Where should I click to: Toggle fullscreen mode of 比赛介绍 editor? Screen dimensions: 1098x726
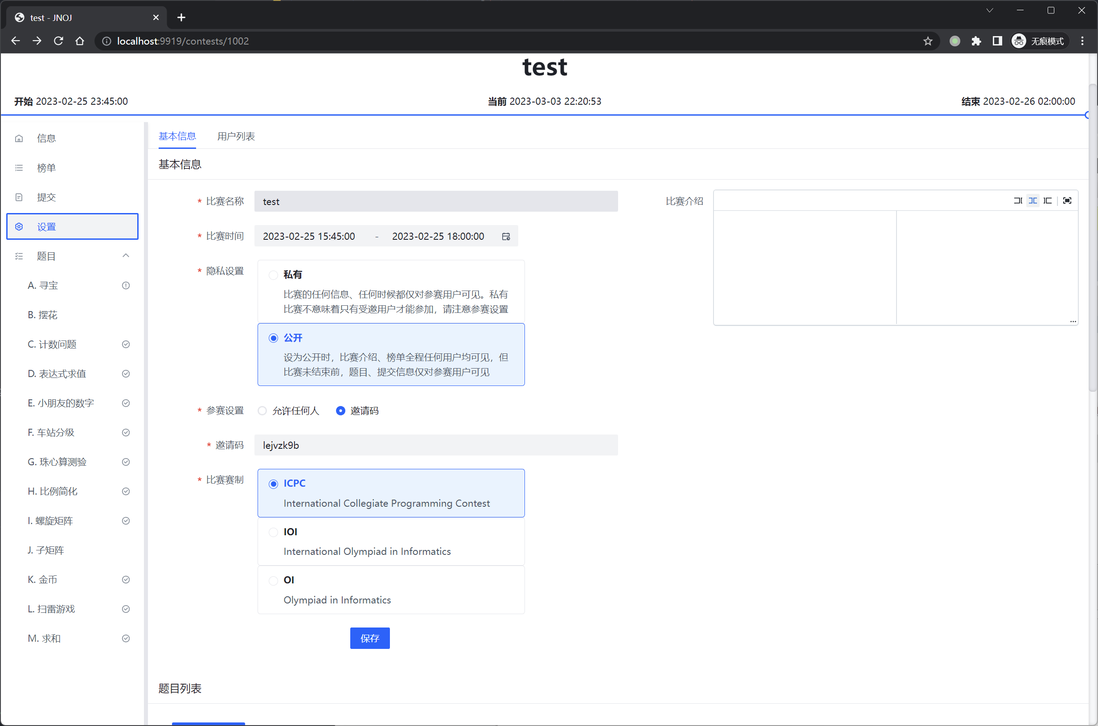[x=1067, y=201]
